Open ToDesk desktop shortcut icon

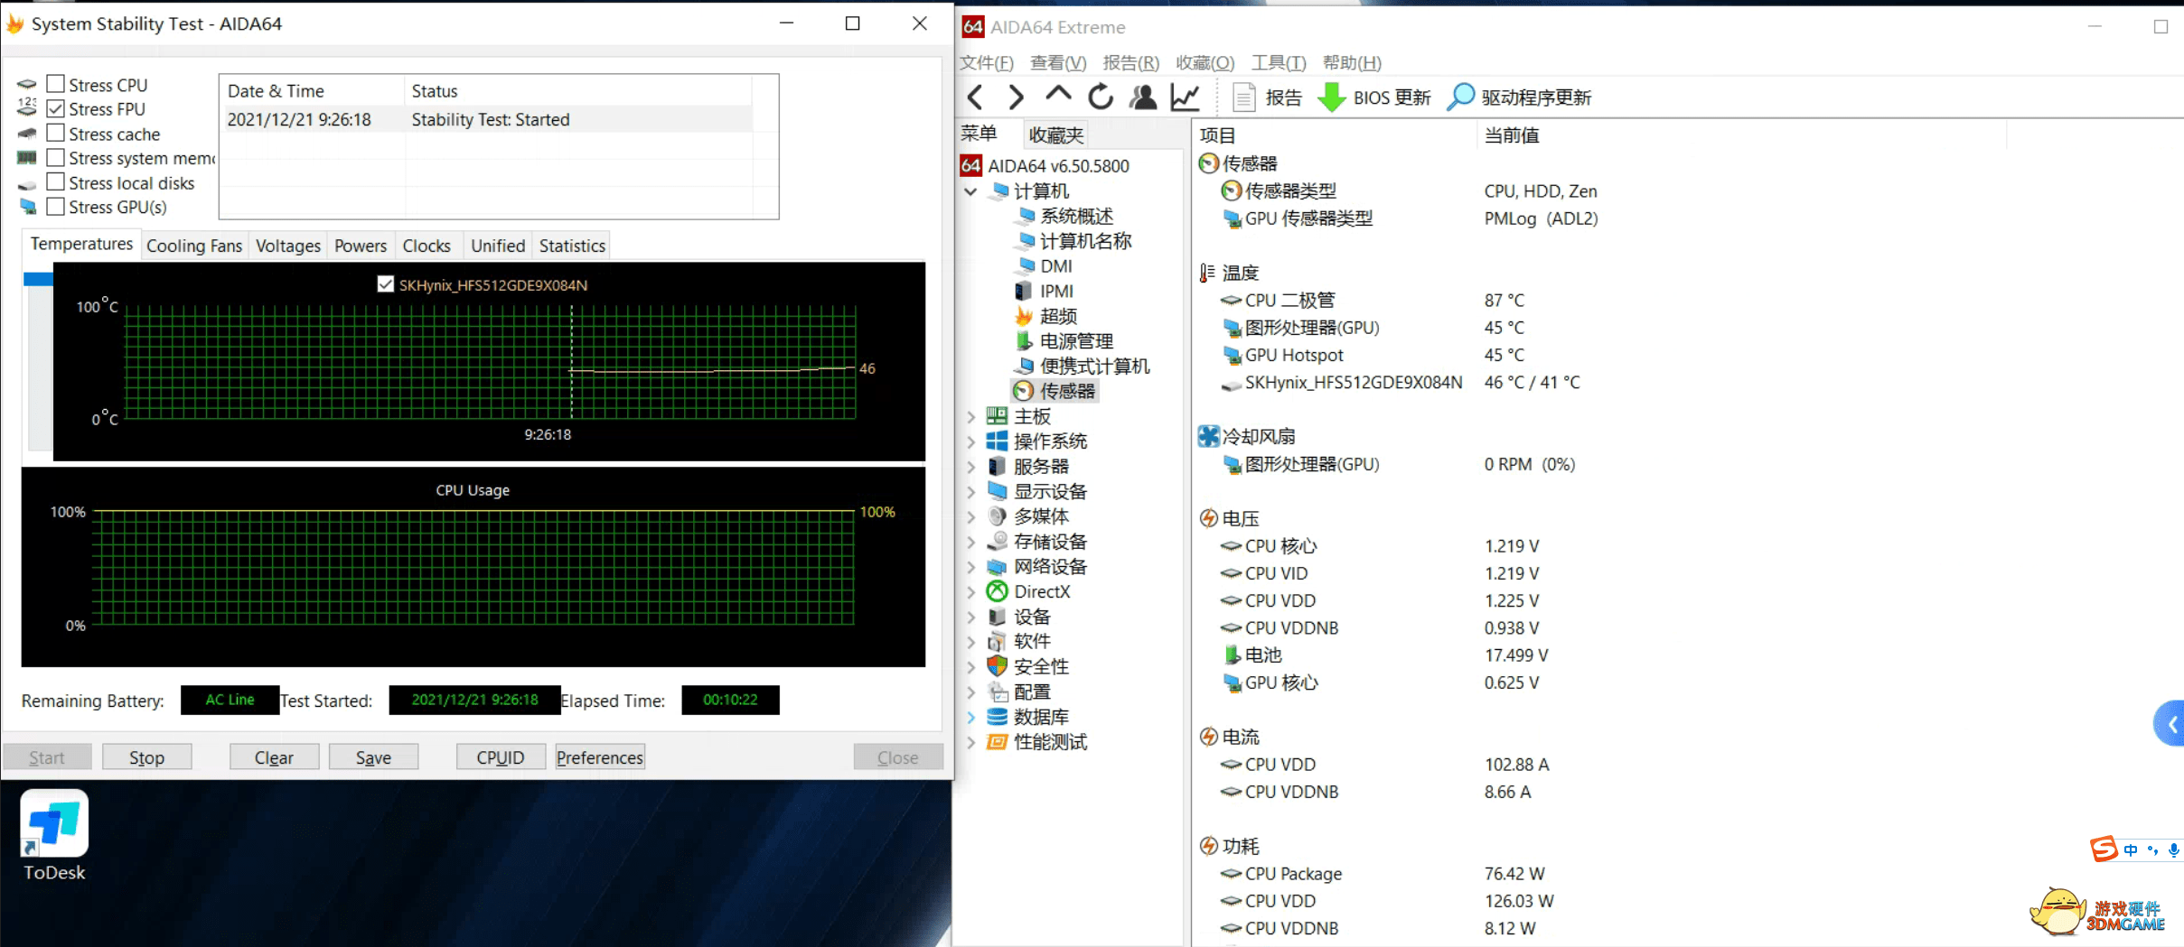tap(54, 836)
